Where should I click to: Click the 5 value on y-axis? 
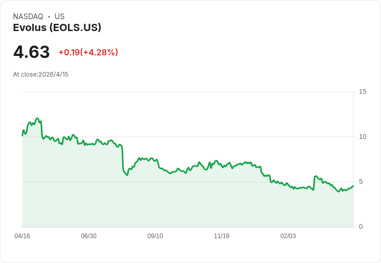361,182
